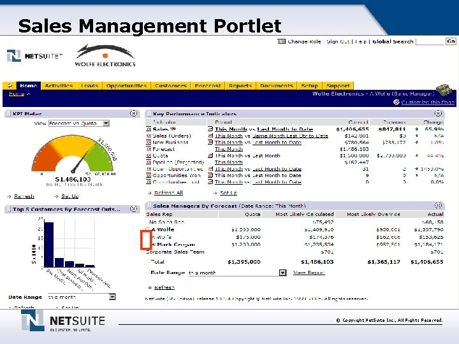Click the $1,406,655 Sales current value
Screen dimensions: 459x344
coord(353,129)
